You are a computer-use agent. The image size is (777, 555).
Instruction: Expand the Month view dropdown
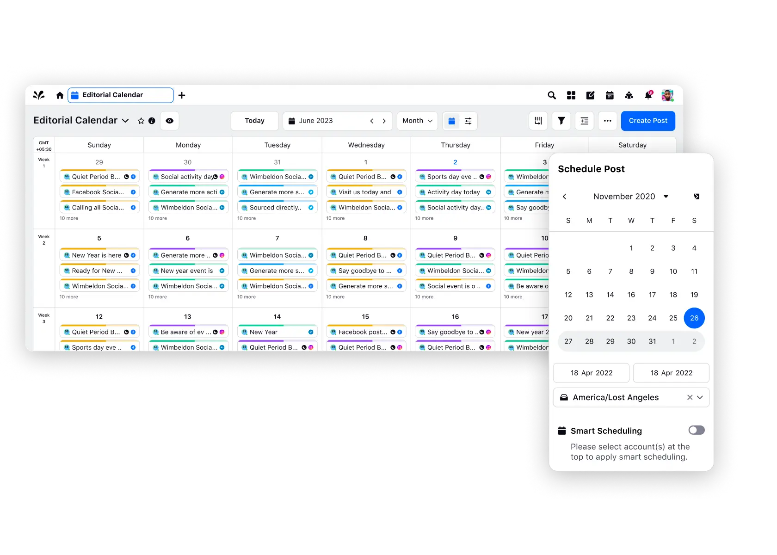(x=417, y=121)
